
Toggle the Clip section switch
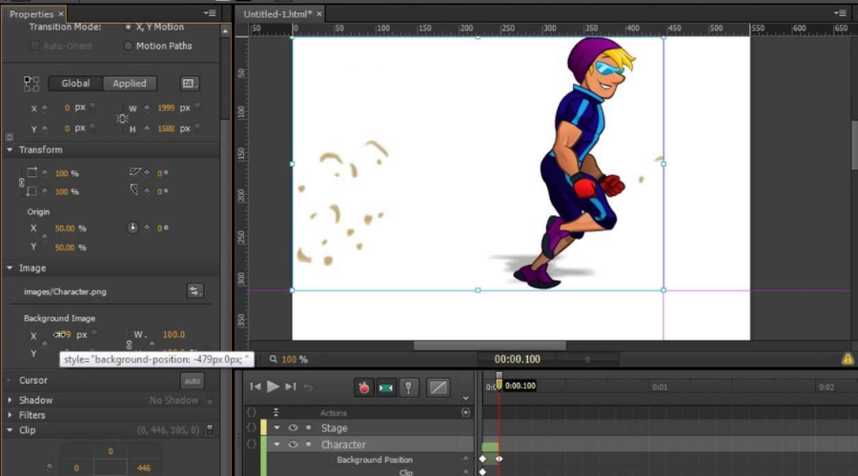click(x=210, y=430)
